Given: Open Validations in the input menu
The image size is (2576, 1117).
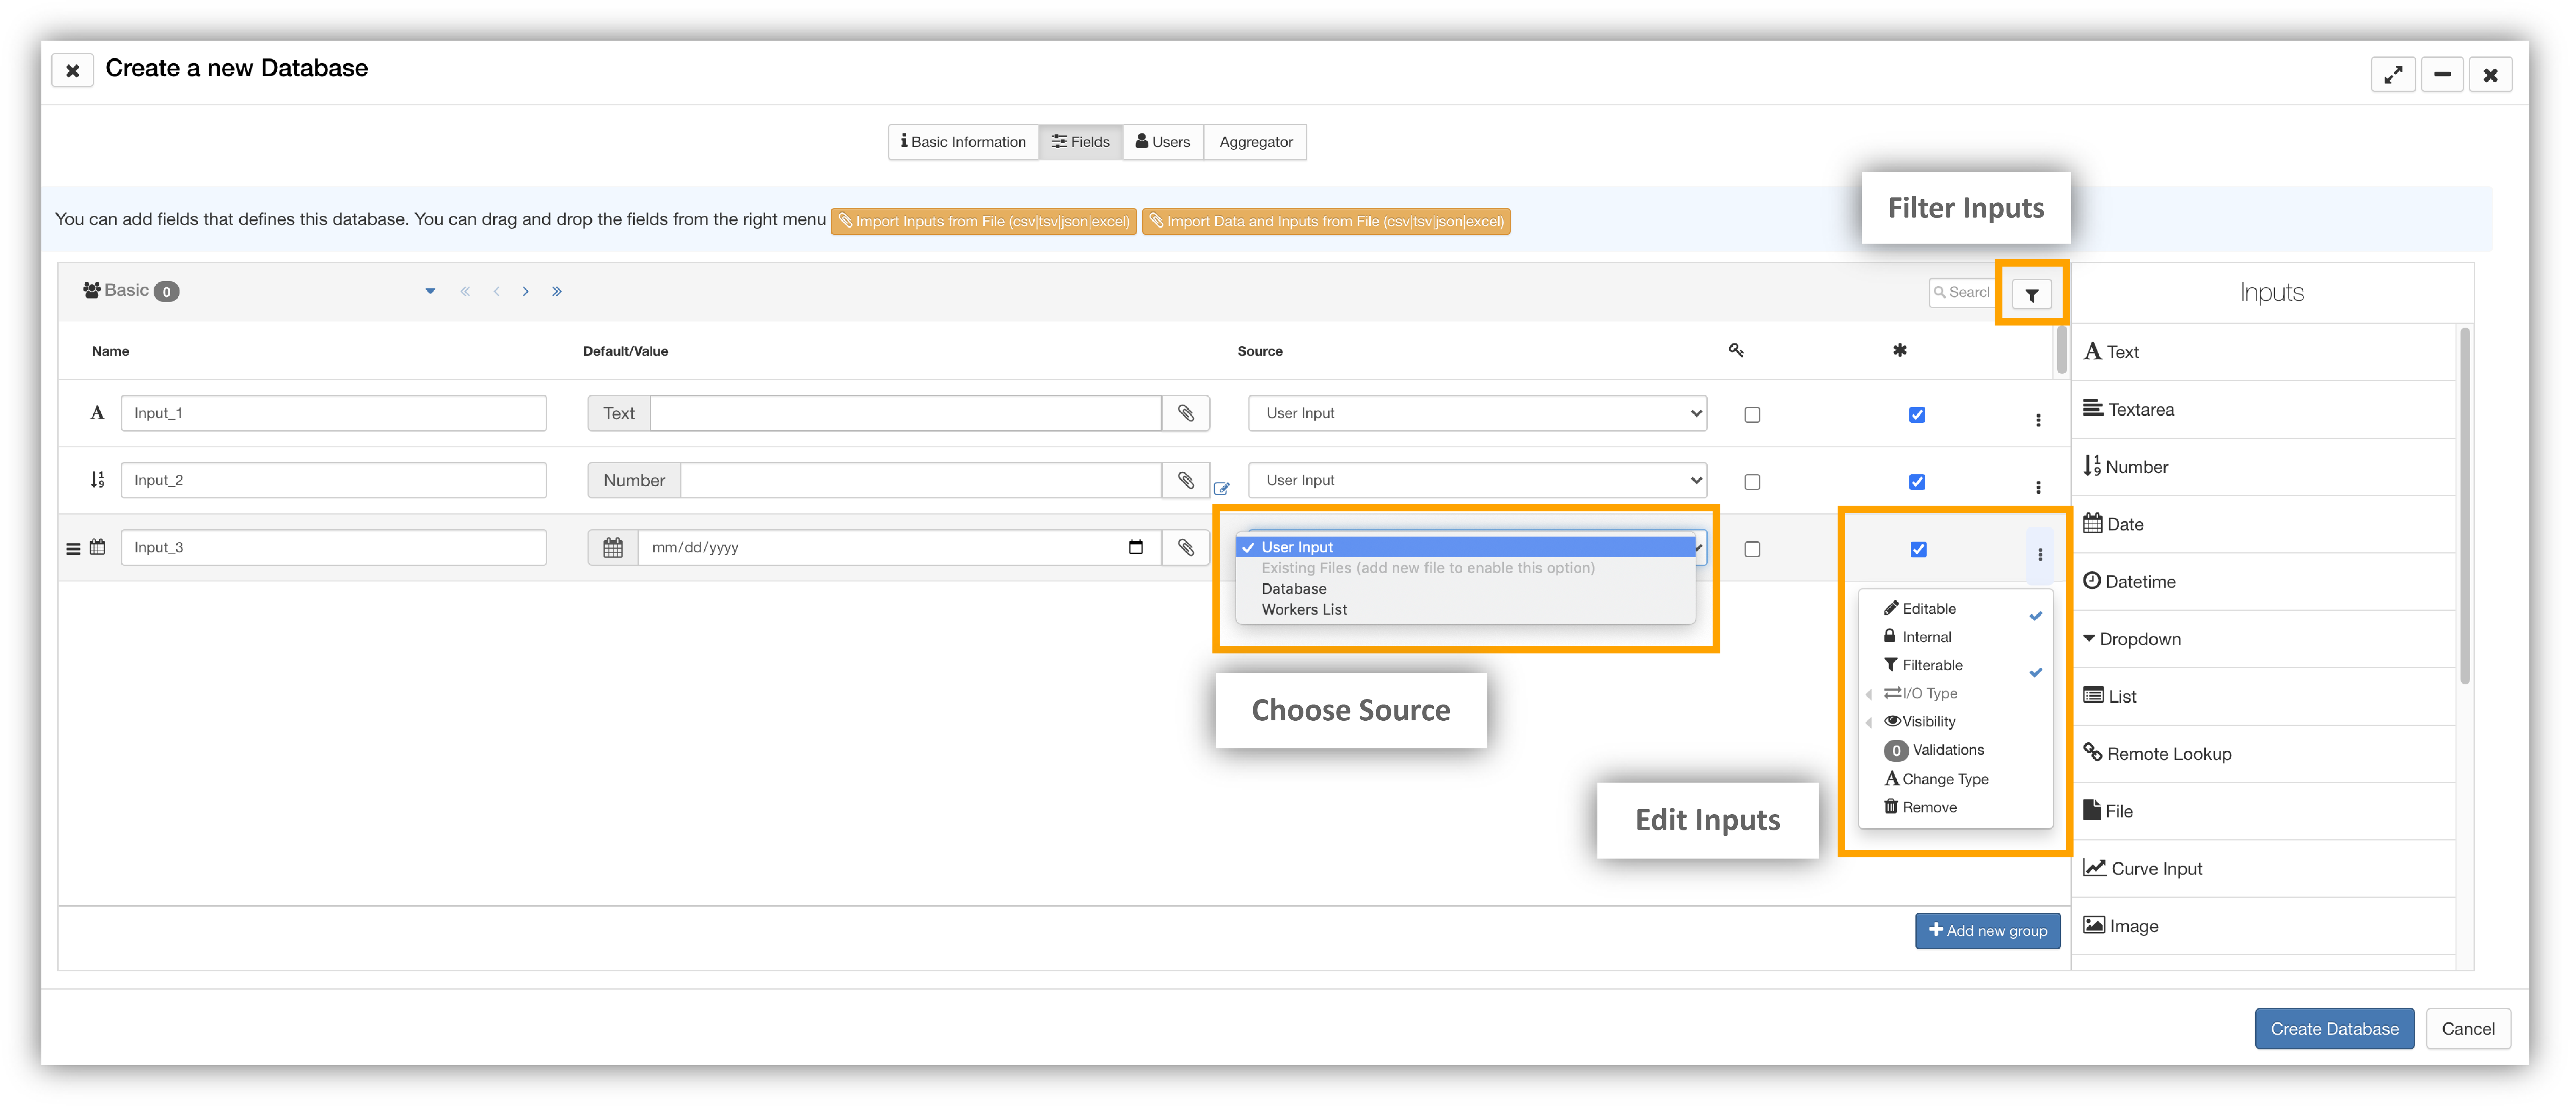Looking at the screenshot, I should pos(1957,750).
